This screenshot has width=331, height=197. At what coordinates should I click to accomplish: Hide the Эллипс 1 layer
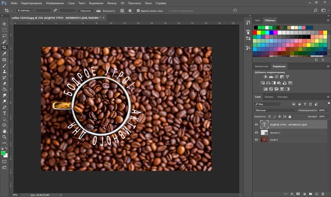click(x=256, y=133)
